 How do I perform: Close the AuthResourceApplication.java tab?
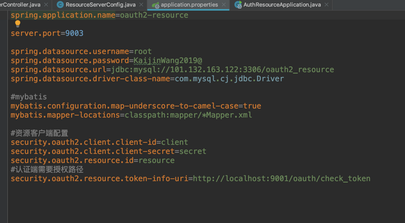tap(326, 4)
